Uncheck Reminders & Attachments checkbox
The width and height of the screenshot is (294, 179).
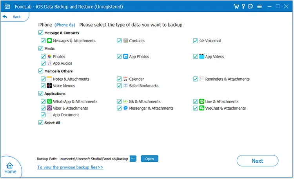pyautogui.click(x=195, y=79)
